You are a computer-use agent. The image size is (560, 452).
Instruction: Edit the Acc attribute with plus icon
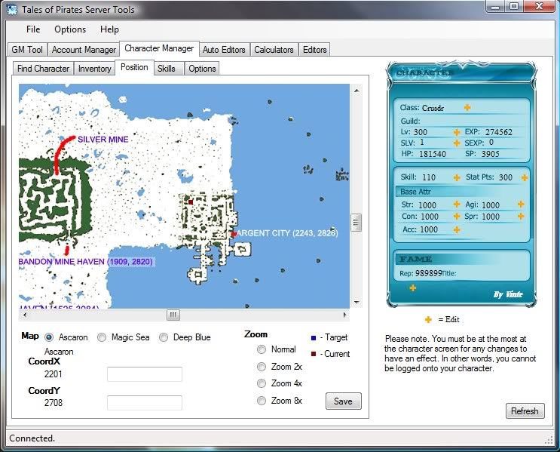point(457,229)
